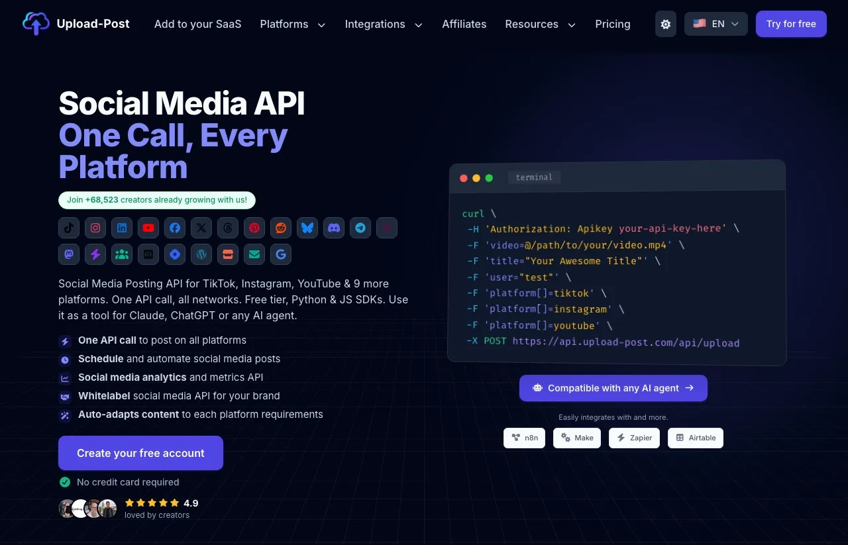Click the Zapier integration badge
The height and width of the screenshot is (545, 848).
tap(634, 438)
